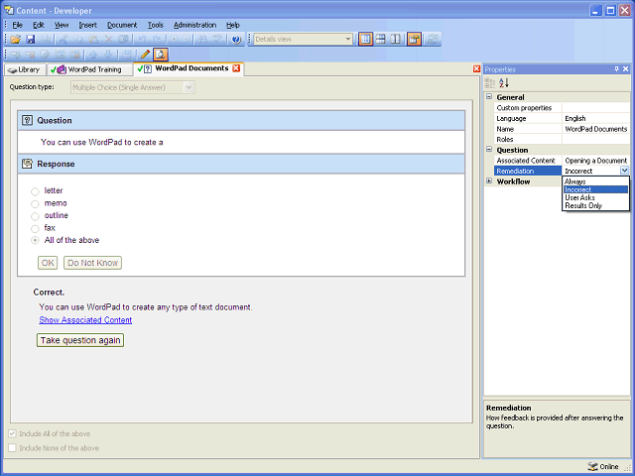Click the categorized view icon in Properties
Image resolution: width=635 pixels, height=476 pixels.
click(490, 83)
